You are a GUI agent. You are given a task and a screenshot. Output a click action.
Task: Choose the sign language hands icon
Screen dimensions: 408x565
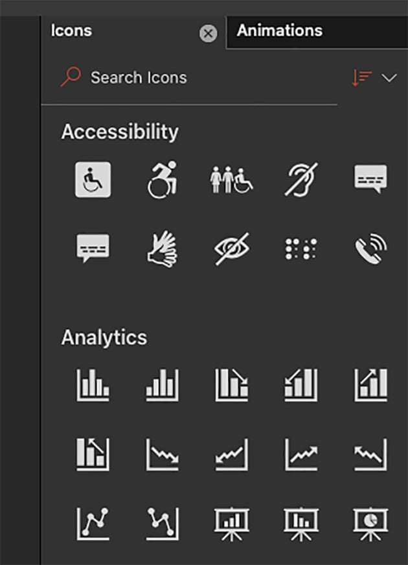coord(161,249)
